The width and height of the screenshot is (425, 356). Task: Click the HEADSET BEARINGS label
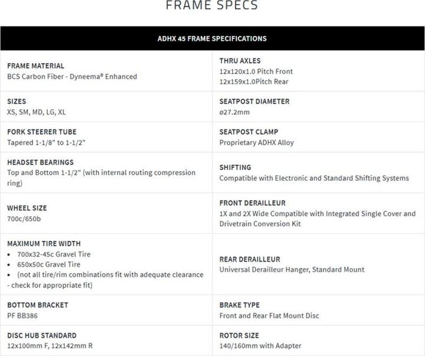tap(40, 162)
